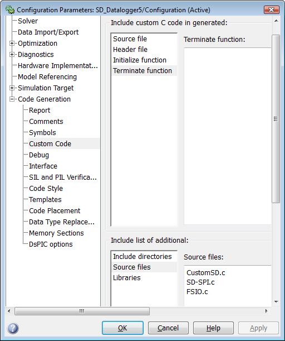The height and width of the screenshot is (341, 285).
Task: Open the Memory Sections pane
Action: click(56, 233)
